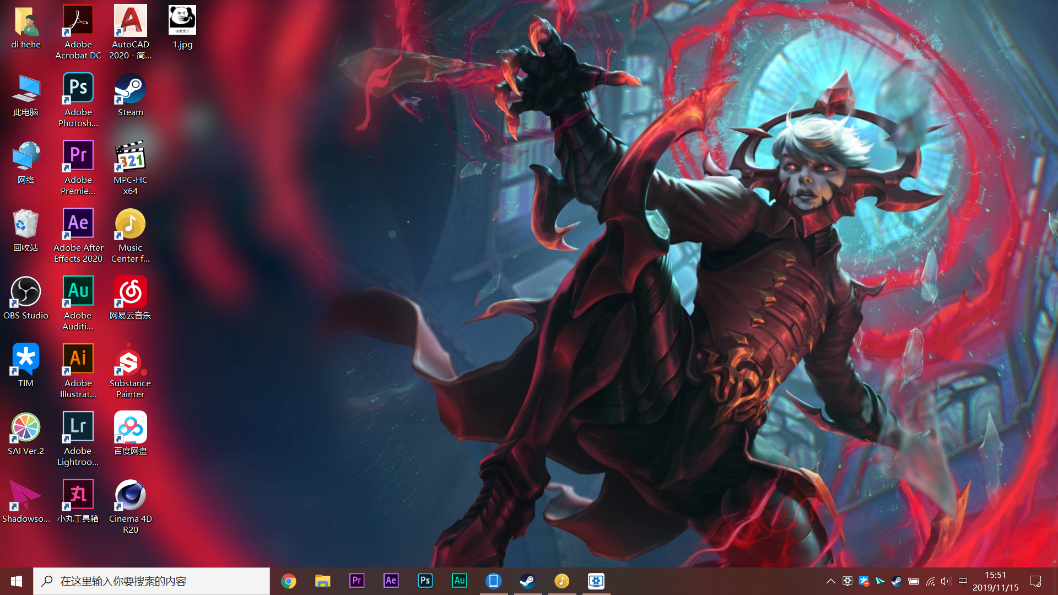Select the 回收站 Recycle Bin icon

[26, 231]
